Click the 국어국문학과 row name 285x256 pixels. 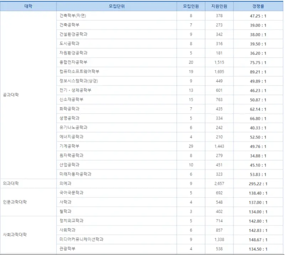72,193
